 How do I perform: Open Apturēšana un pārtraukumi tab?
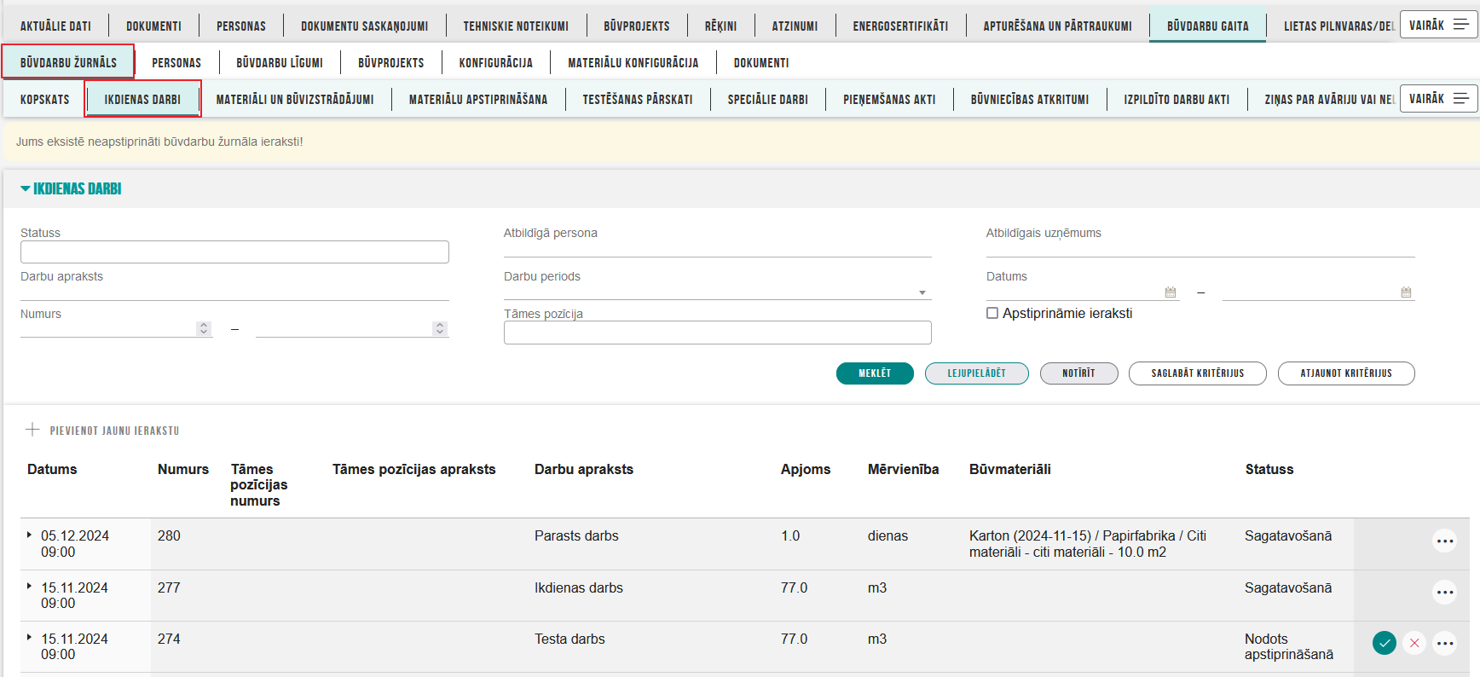pos(1058,26)
